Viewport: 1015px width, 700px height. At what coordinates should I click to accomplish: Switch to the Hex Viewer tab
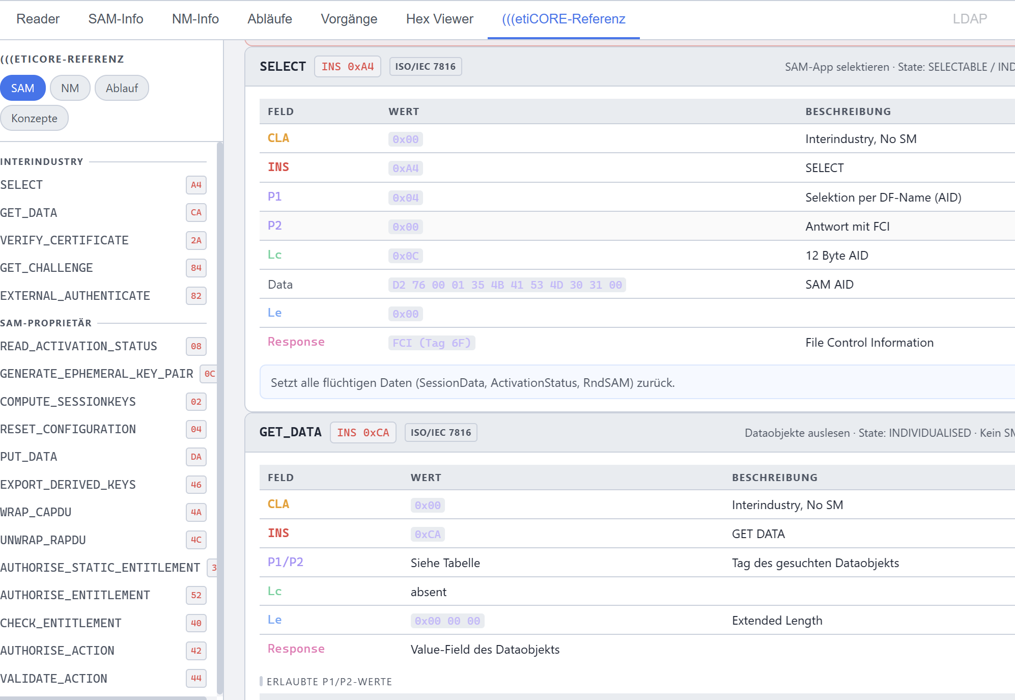point(440,19)
